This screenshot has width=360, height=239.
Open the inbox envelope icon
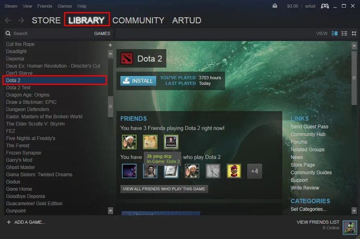(x=275, y=6)
